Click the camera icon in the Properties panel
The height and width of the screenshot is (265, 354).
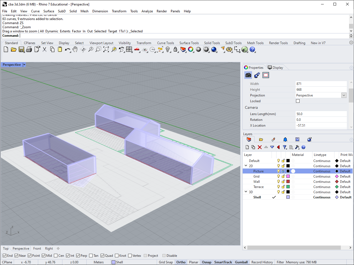click(x=248, y=75)
